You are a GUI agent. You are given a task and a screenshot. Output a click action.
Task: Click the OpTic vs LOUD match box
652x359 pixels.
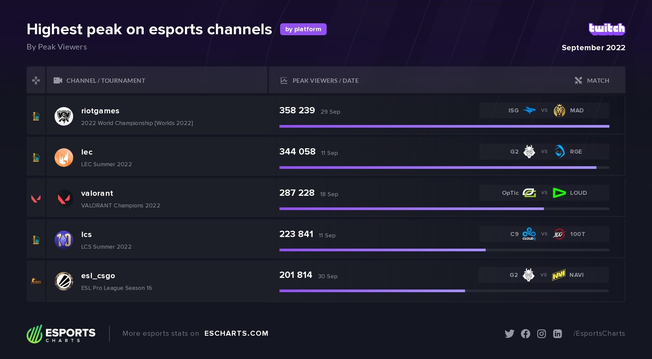(544, 193)
